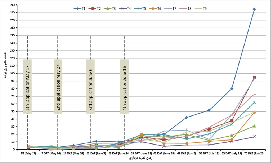Click the "70 DAT (July 26)" axis label
271x163 pixels.
(x=254, y=153)
